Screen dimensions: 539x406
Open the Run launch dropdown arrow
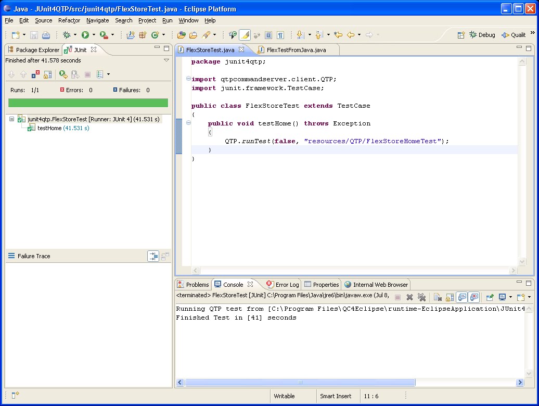pos(94,35)
